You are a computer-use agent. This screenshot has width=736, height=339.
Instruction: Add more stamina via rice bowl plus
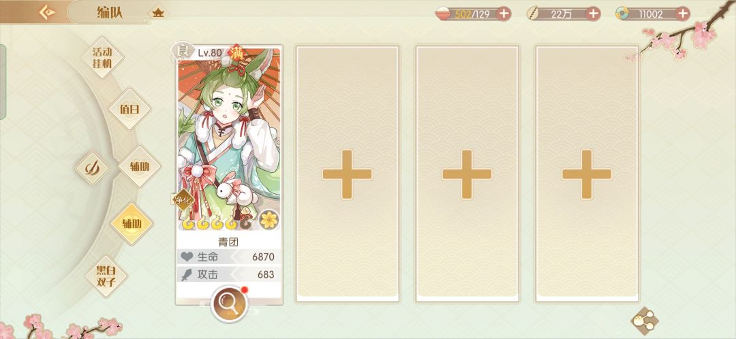pos(504,14)
